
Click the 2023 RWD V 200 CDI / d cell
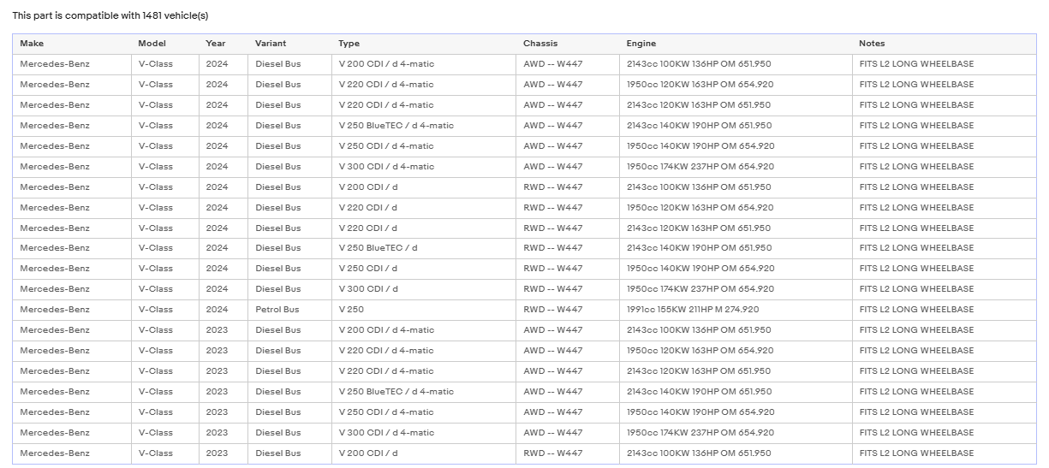tap(423, 453)
